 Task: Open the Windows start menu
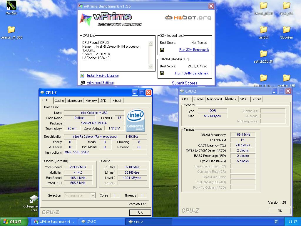14,222
